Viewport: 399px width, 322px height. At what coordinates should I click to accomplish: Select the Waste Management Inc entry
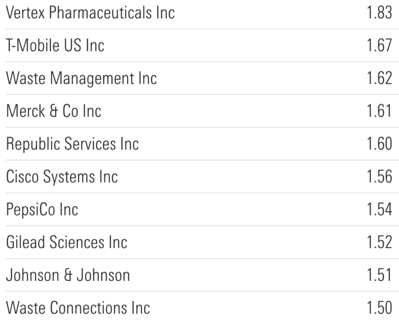pyautogui.click(x=81, y=78)
